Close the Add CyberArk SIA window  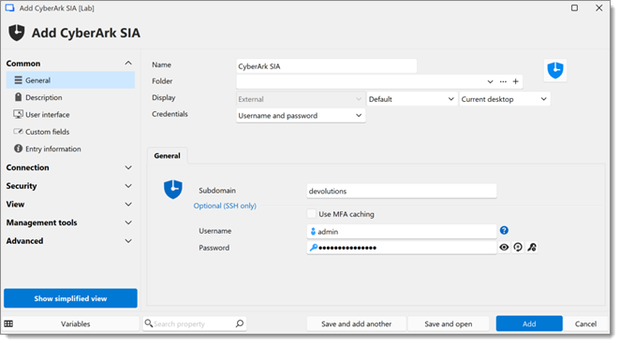[x=599, y=7]
